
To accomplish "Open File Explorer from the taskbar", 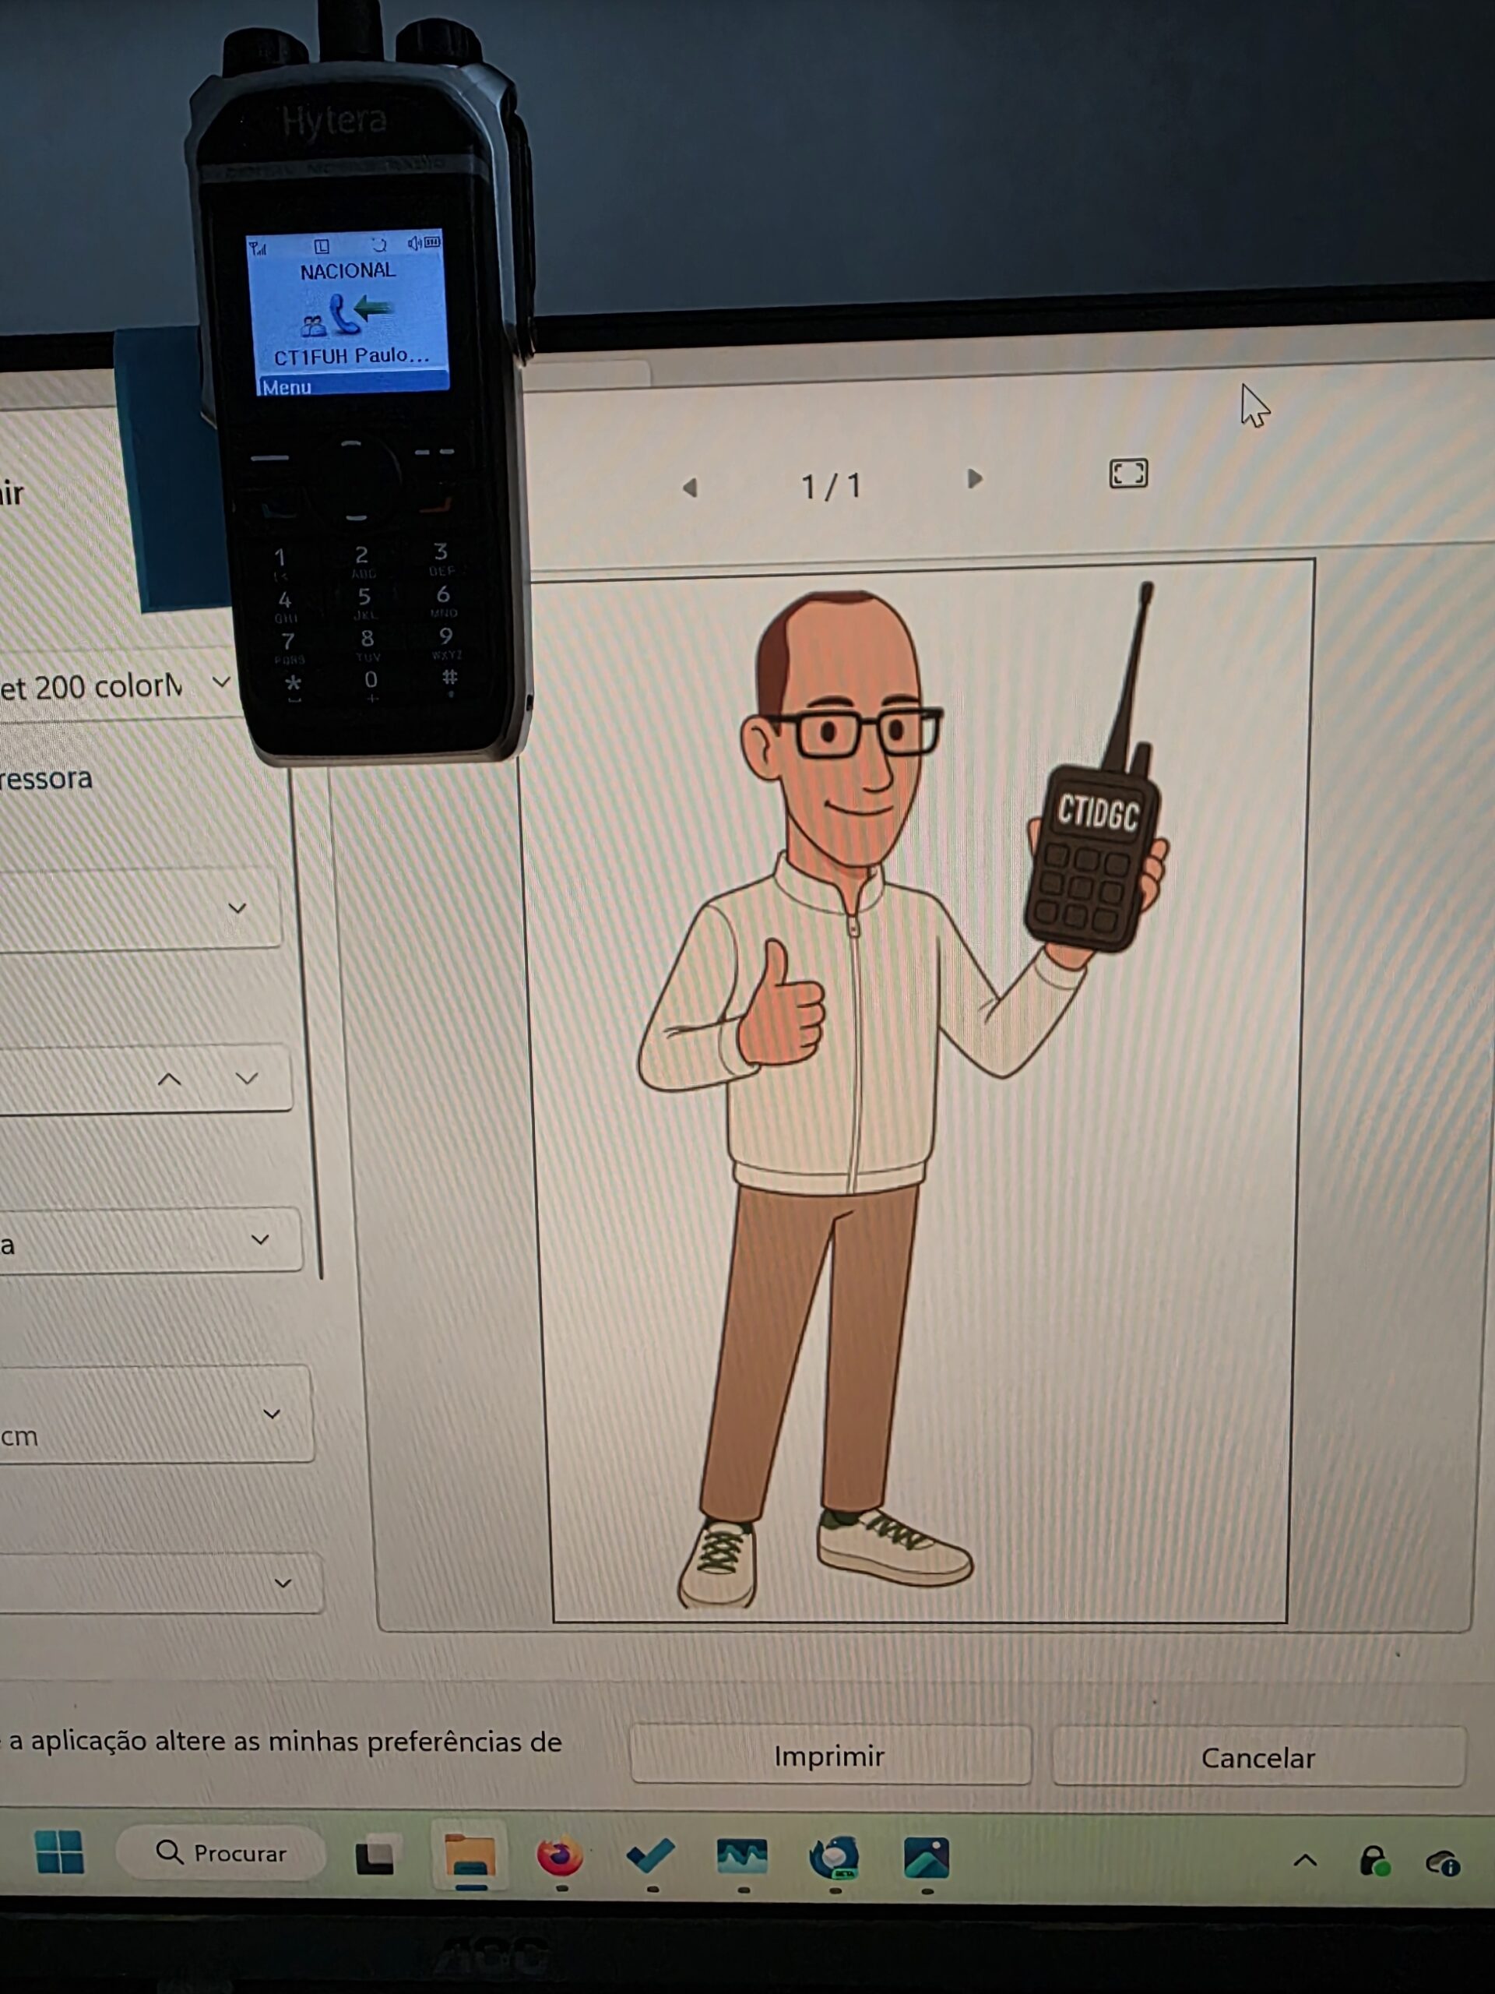I will point(470,1857).
